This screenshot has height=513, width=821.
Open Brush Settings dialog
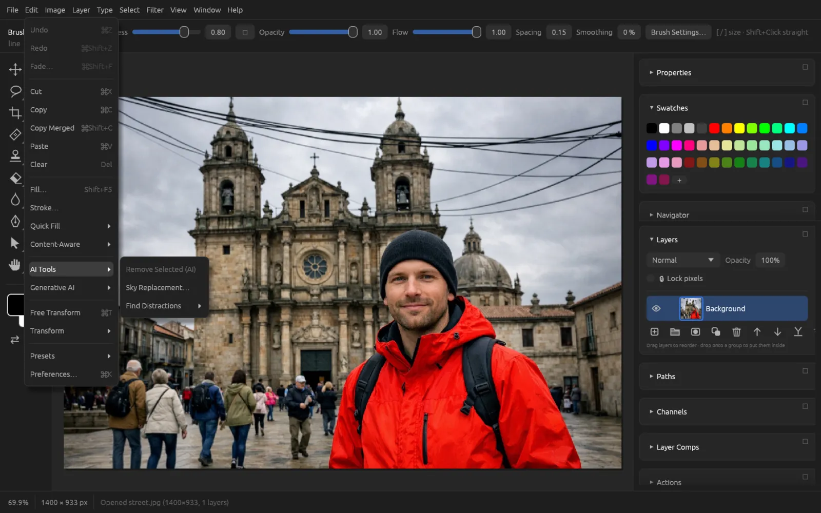[x=678, y=32]
